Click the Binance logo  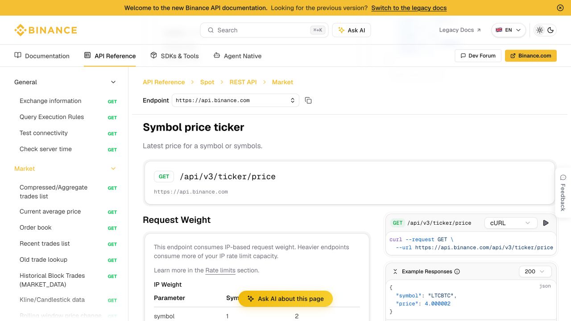point(46,30)
